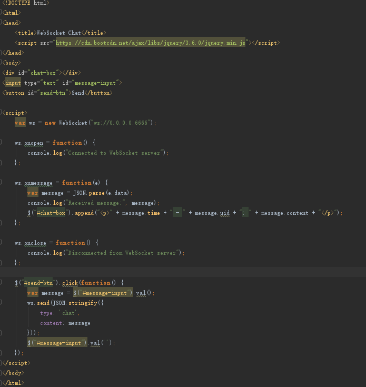Click "function" keyword on the ws.onclose line

[71, 243]
